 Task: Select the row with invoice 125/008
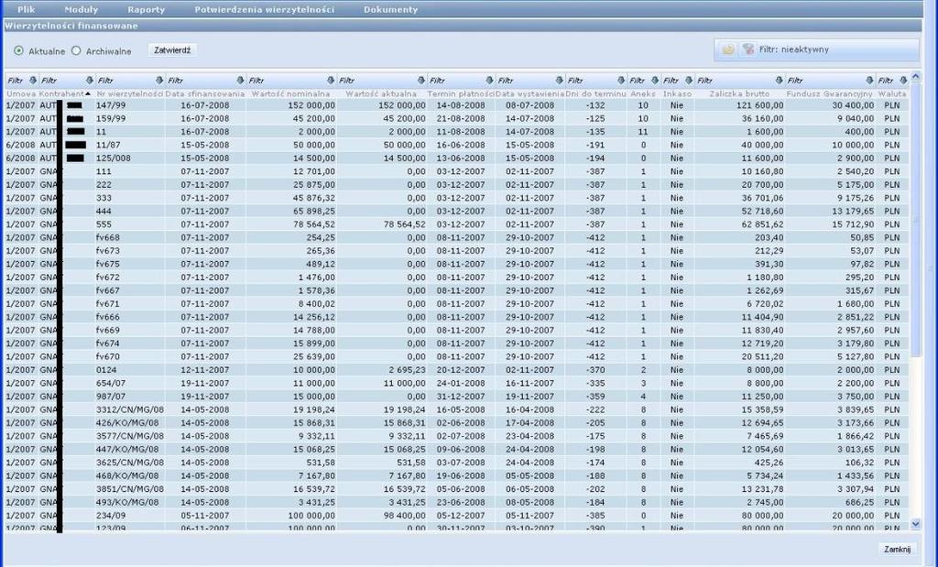pos(457,158)
